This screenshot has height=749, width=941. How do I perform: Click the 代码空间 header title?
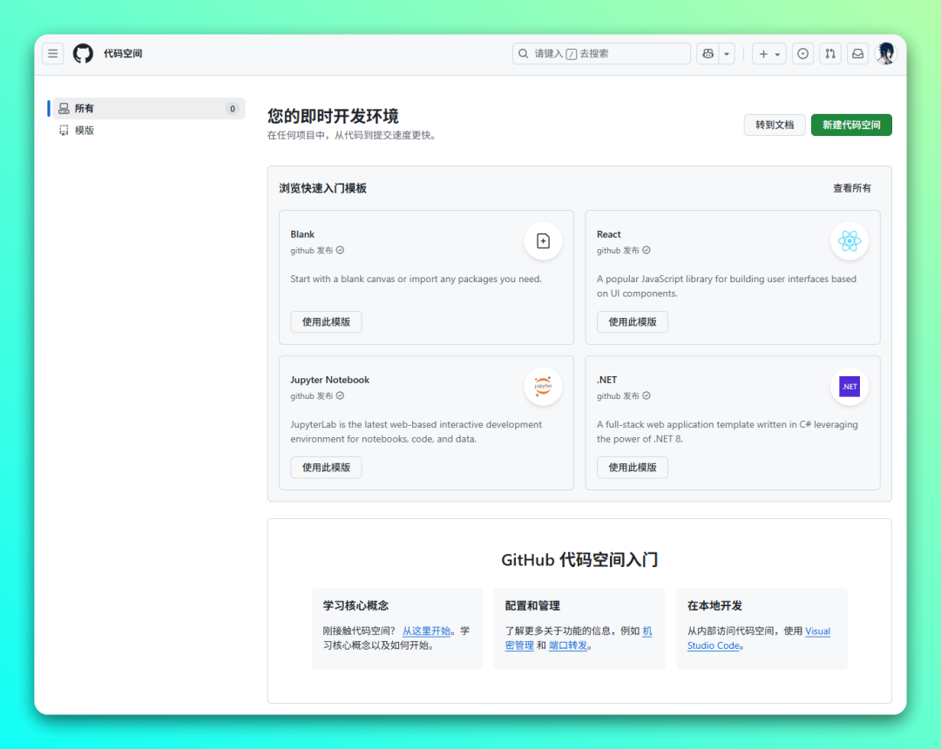[123, 53]
